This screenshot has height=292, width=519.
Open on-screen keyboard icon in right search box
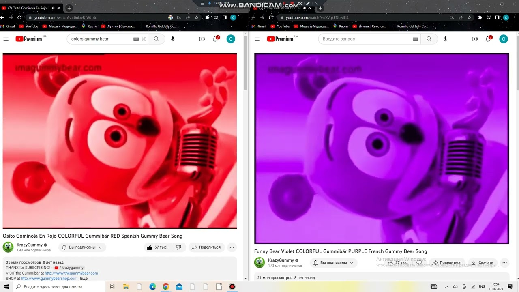415,39
